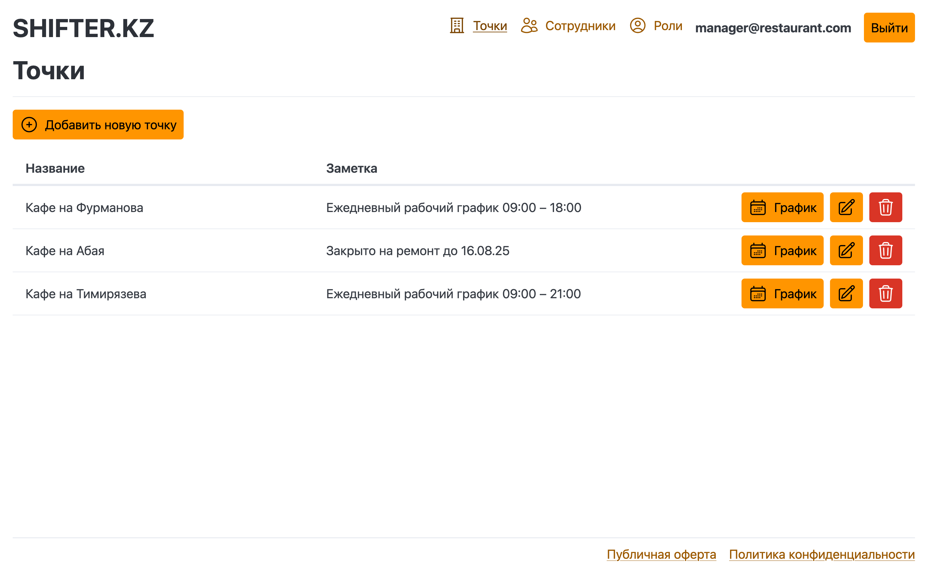Image resolution: width=928 pixels, height=573 pixels.
Task: Open График for Кафе на Тимирязева
Action: click(782, 294)
